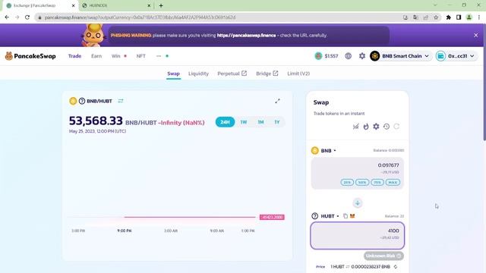Select the 24H chart range

pos(225,122)
